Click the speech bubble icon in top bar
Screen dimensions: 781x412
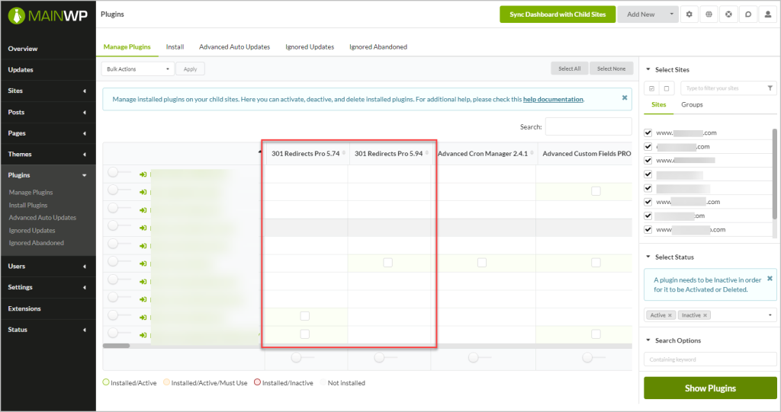(x=748, y=14)
